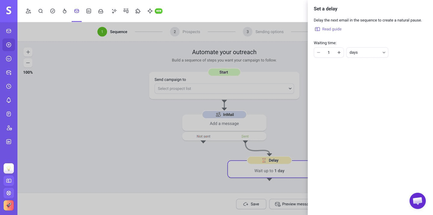Open the days time unit dropdown
433x215 pixels.
click(x=367, y=52)
